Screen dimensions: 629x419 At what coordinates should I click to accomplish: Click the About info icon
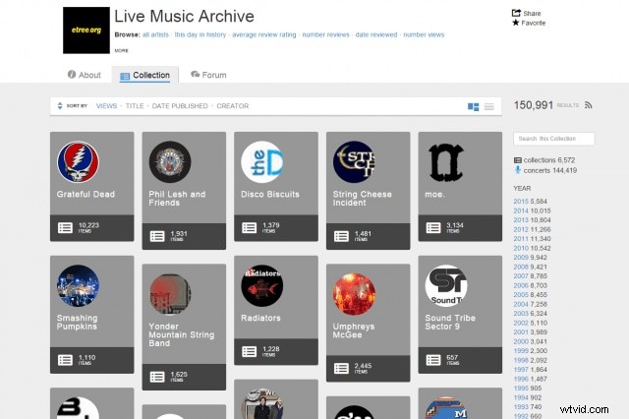[x=72, y=74]
